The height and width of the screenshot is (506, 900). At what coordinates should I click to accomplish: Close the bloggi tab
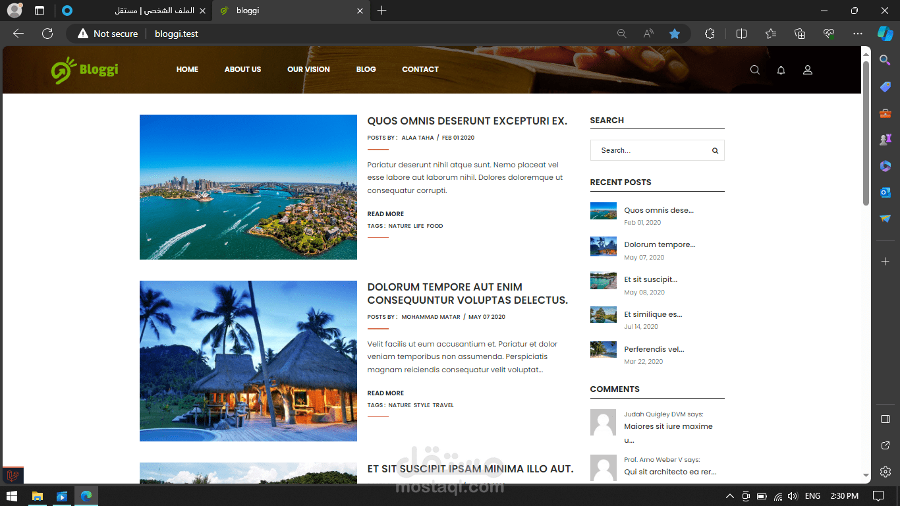(x=360, y=11)
